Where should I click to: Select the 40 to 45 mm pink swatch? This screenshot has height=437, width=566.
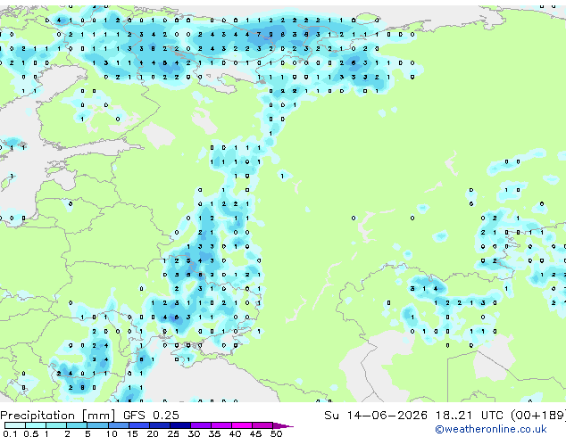tap(242, 425)
